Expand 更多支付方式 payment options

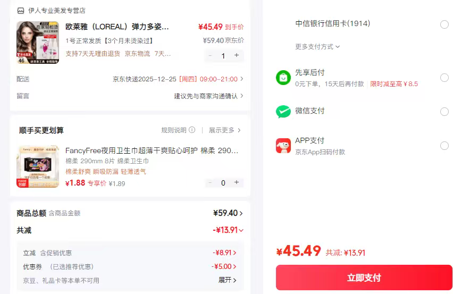click(317, 47)
